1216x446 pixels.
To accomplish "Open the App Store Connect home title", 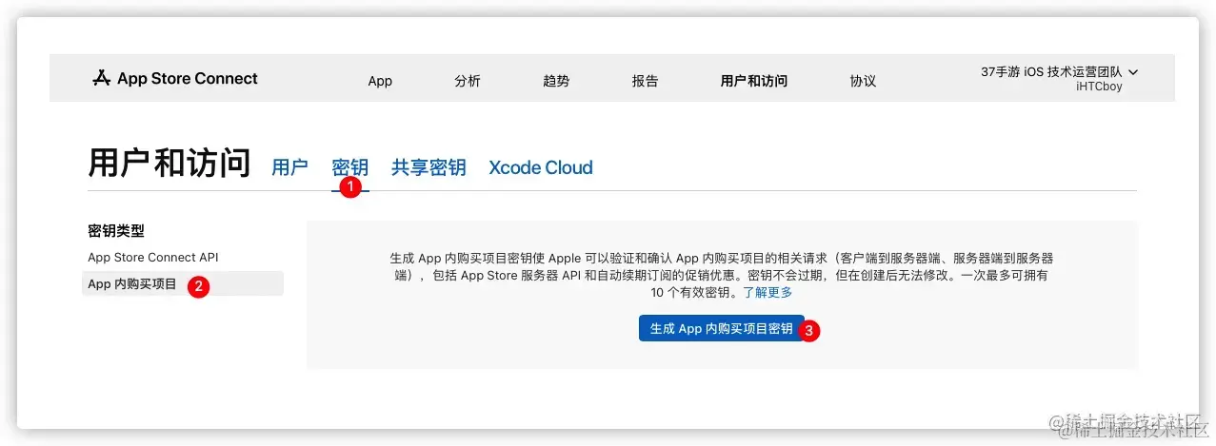I will point(188,79).
